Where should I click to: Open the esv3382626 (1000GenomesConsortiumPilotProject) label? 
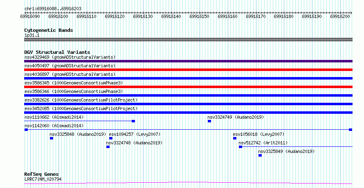pos(81,100)
